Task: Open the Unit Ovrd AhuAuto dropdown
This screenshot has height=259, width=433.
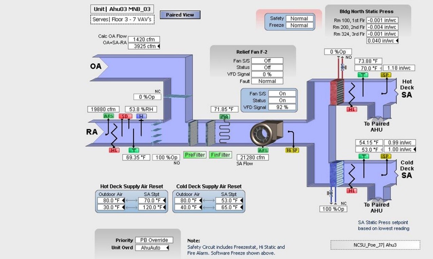Action: (153, 248)
